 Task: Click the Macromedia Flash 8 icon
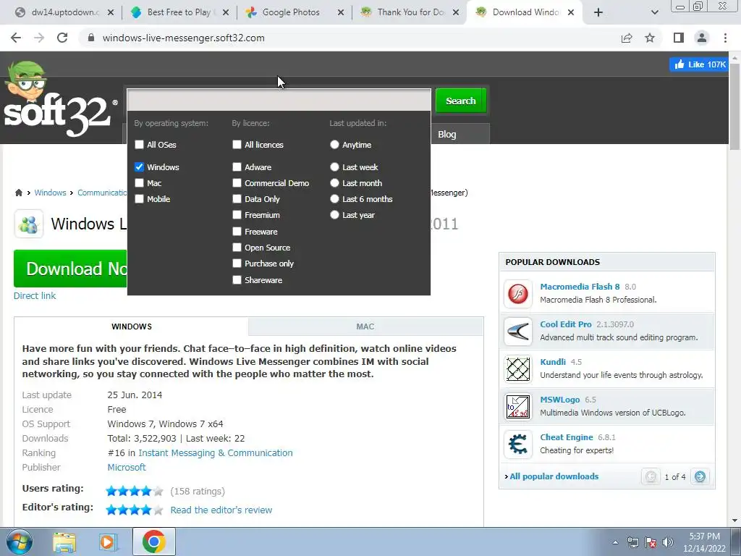click(518, 293)
